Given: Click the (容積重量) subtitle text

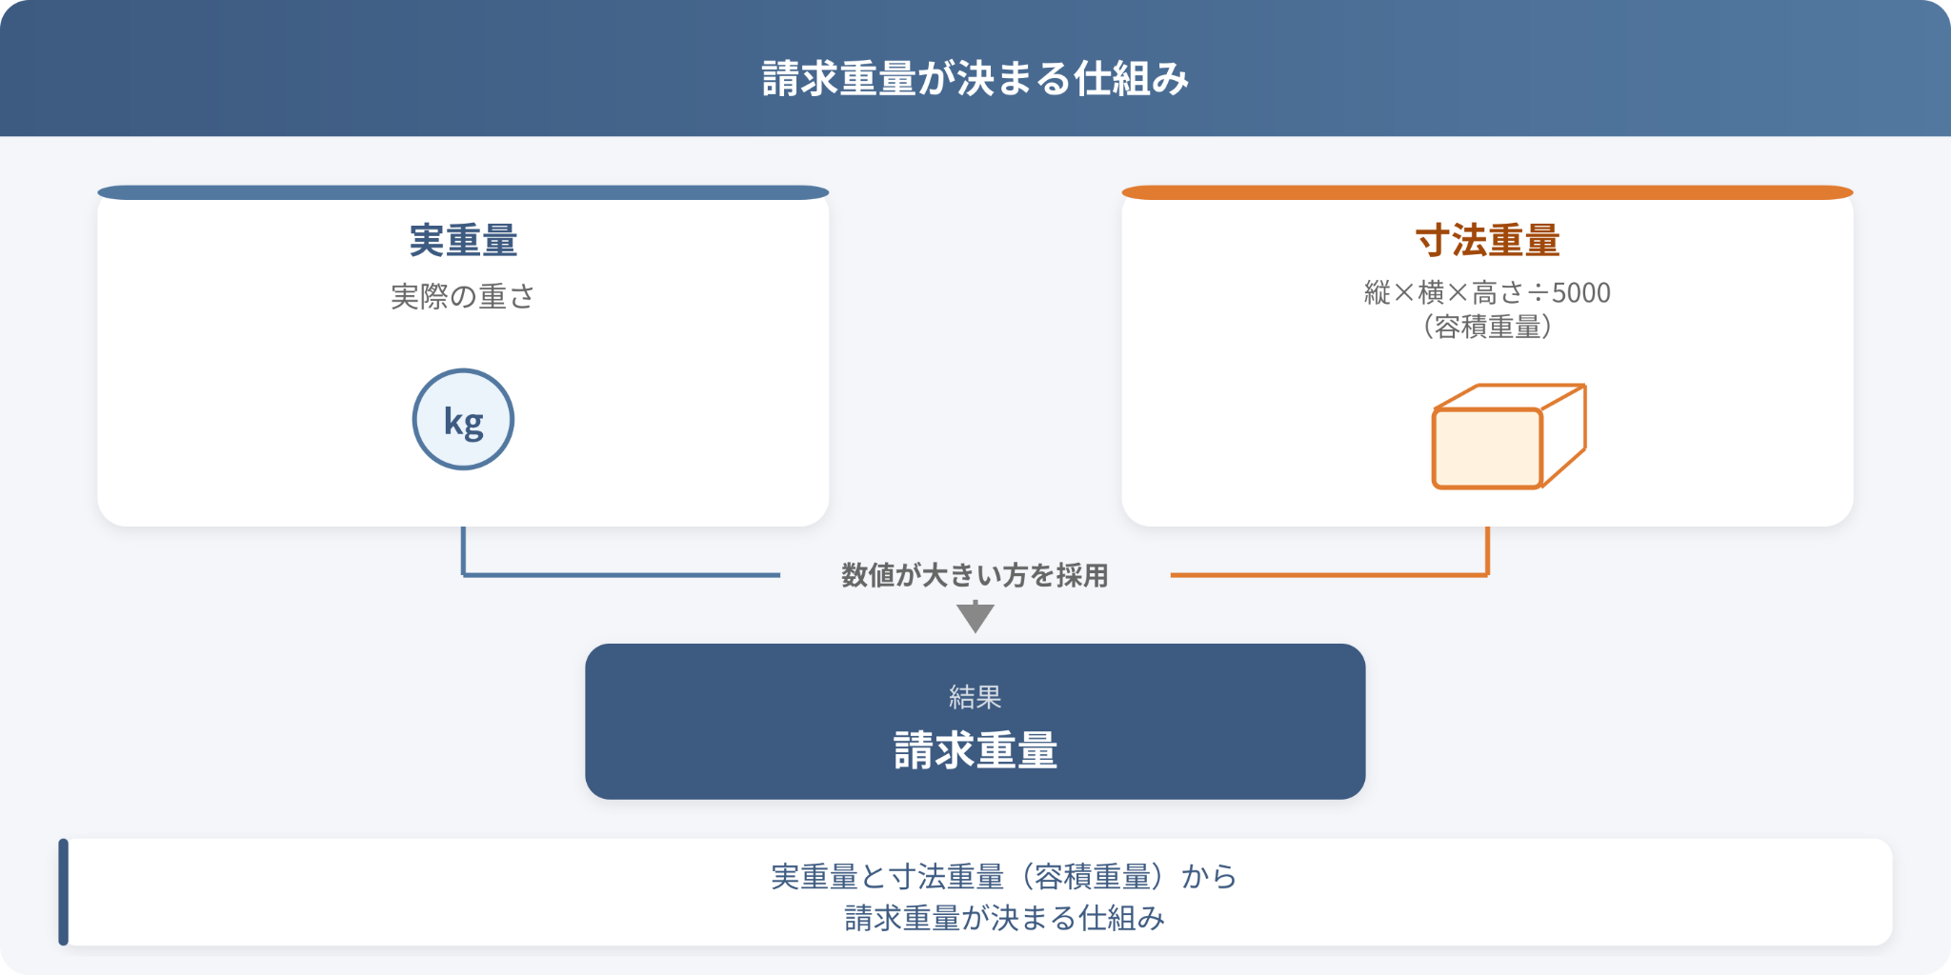Looking at the screenshot, I should coord(1487,327).
